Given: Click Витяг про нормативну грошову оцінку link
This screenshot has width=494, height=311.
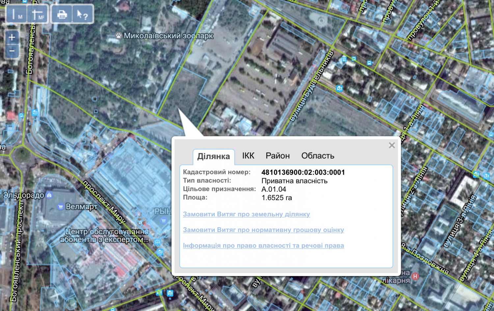Looking at the screenshot, I should [263, 230].
